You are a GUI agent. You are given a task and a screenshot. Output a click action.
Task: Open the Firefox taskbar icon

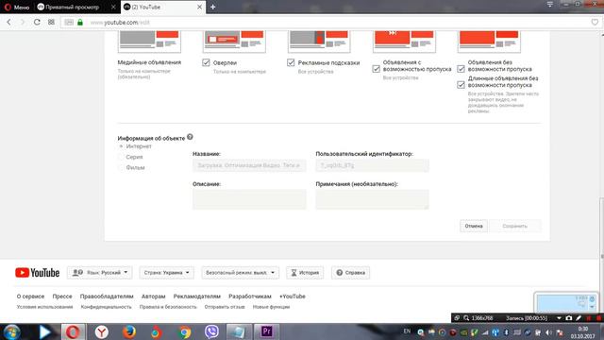pyautogui.click(x=129, y=331)
